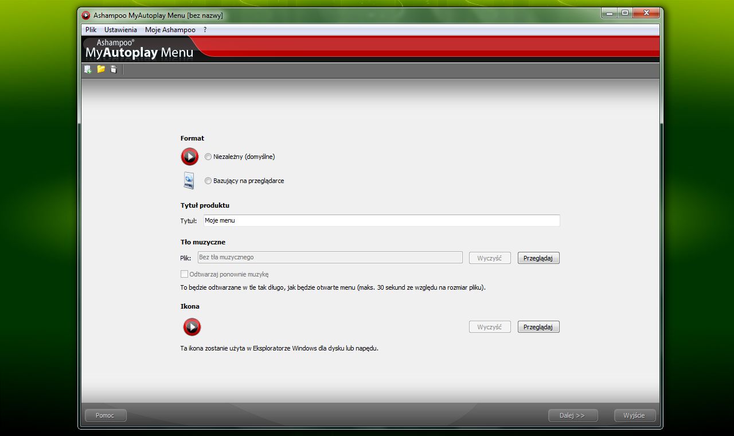Click the Pomoc button
Viewport: 734px width, 436px height.
pyautogui.click(x=106, y=415)
